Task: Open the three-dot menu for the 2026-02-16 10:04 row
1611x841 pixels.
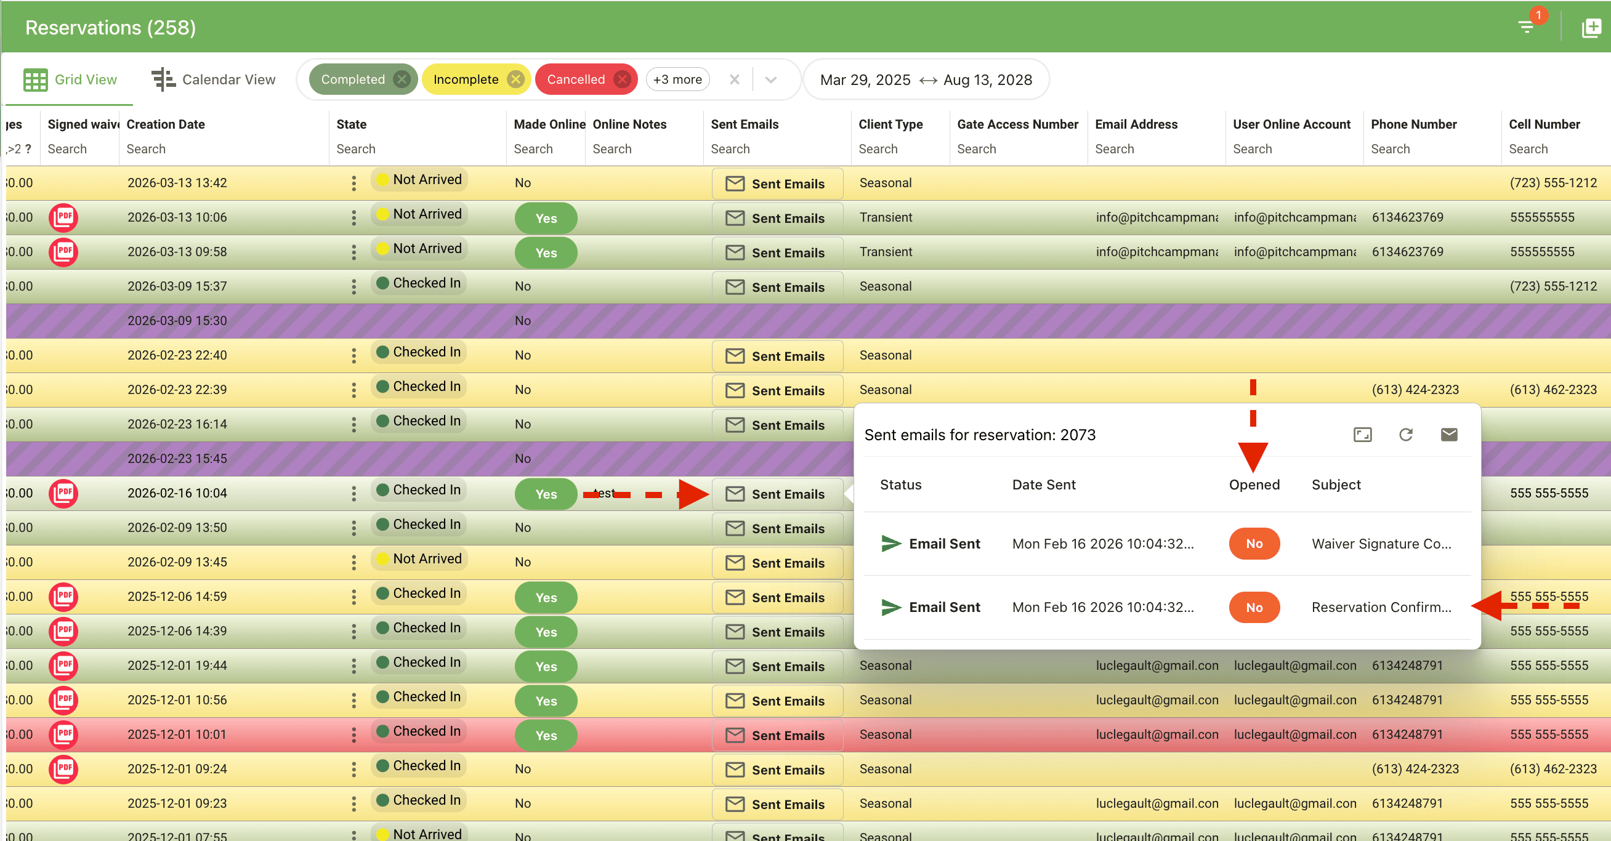Action: [x=354, y=493]
